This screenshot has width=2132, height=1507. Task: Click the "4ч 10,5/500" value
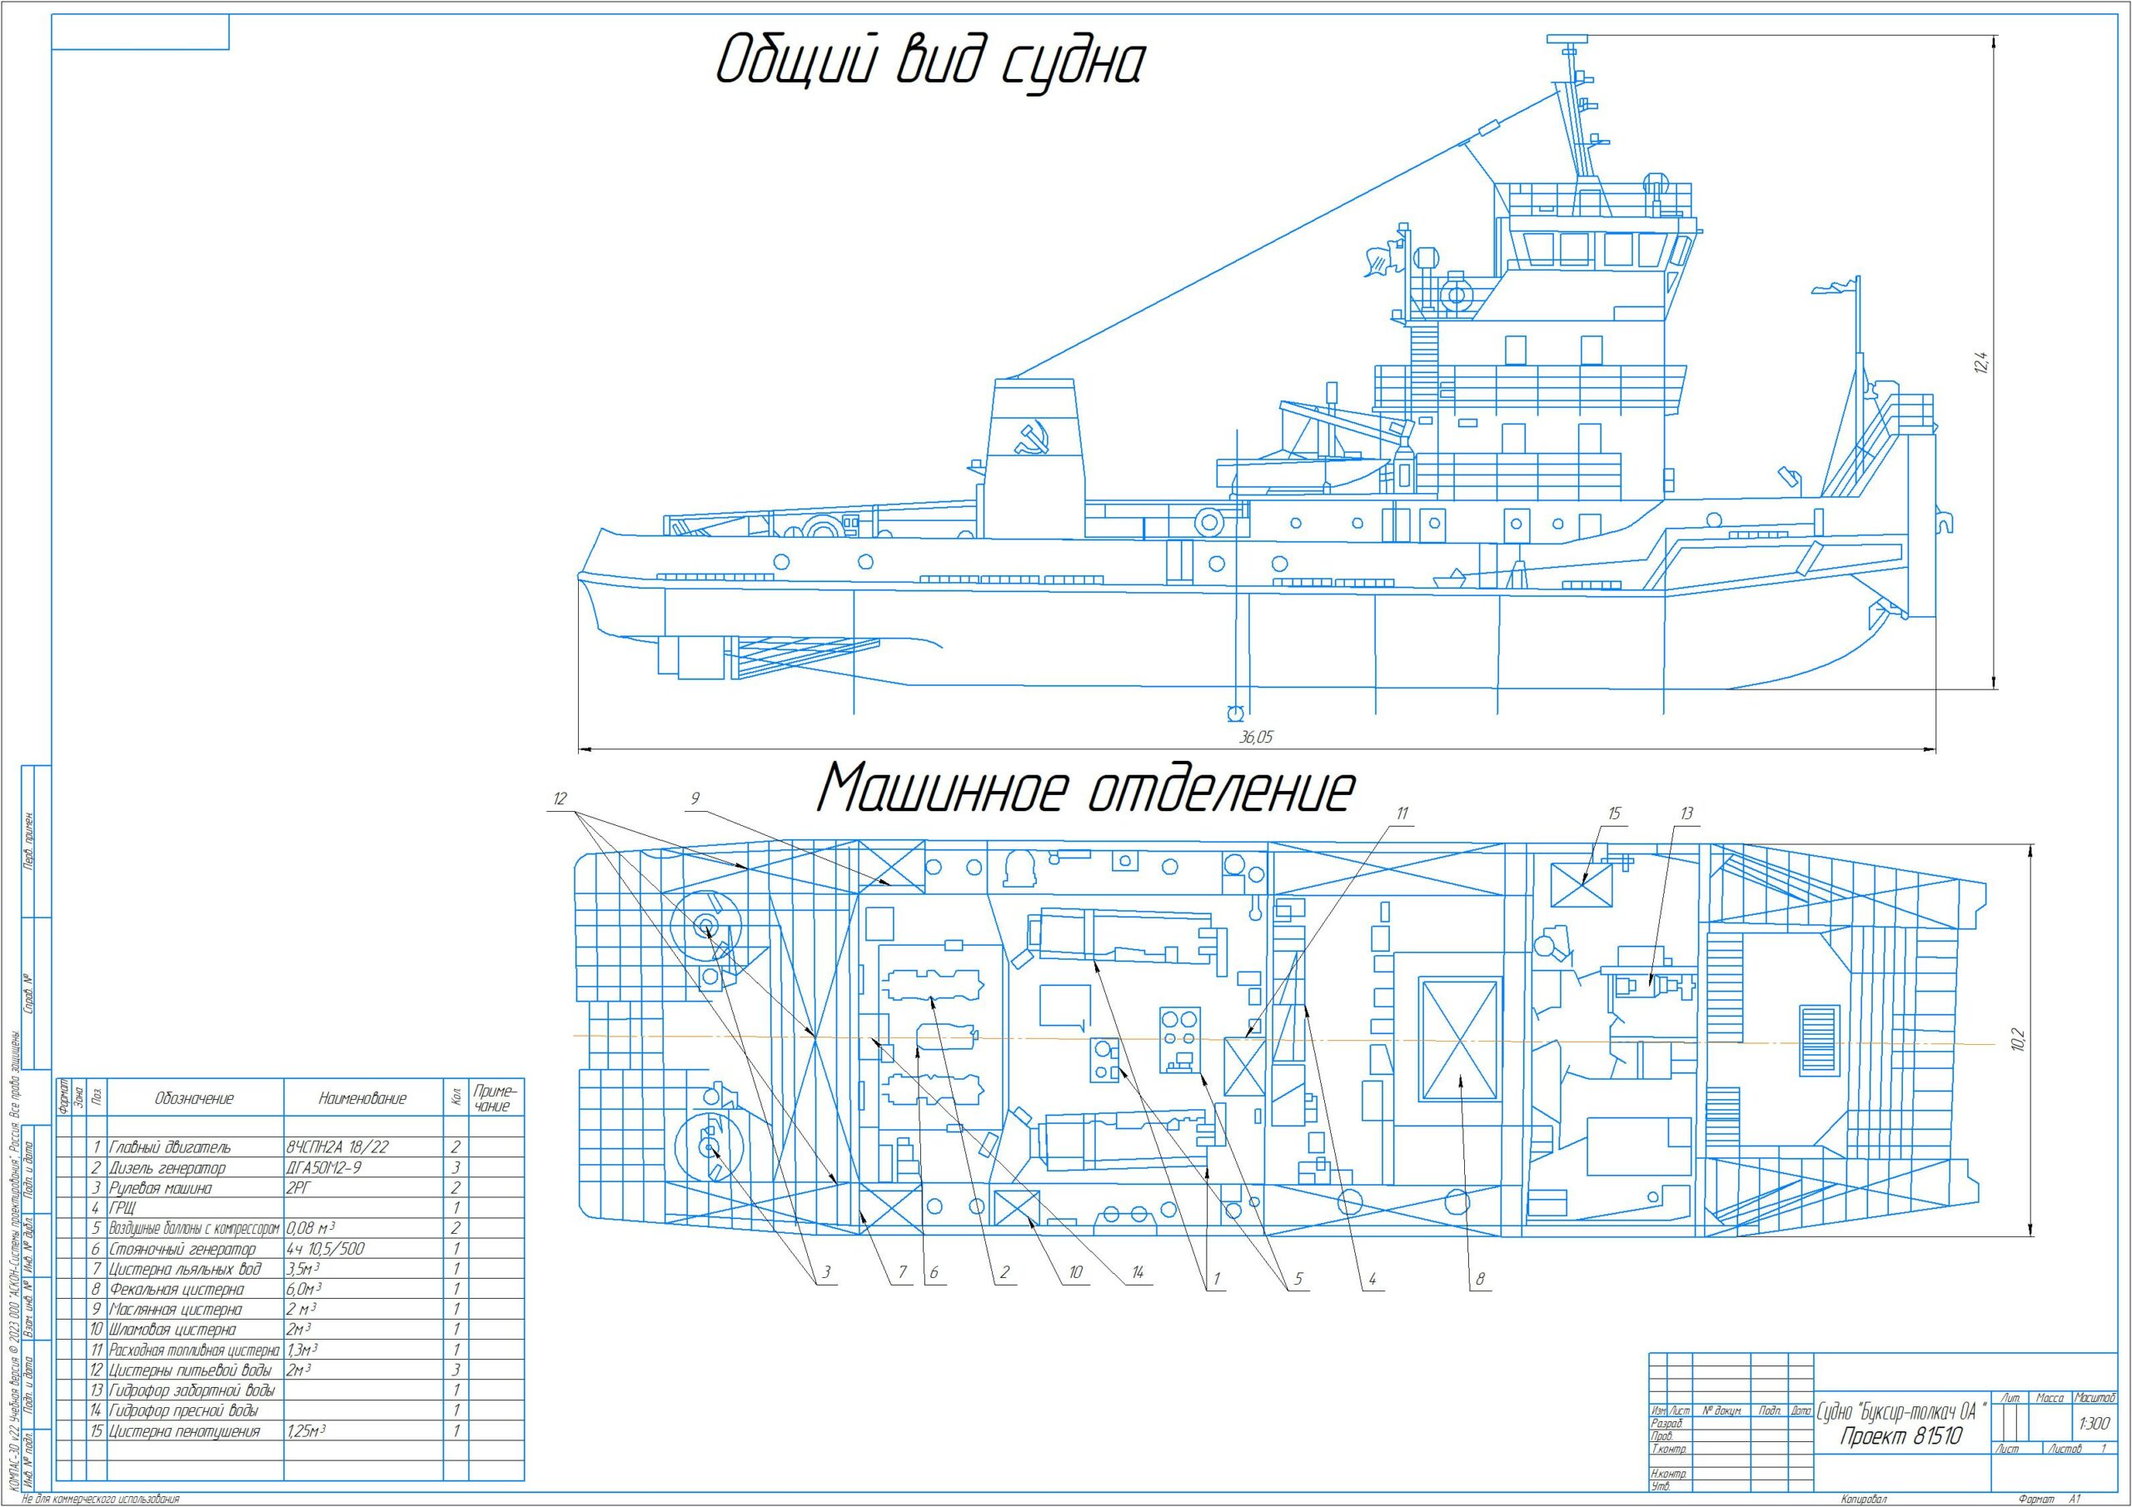(x=326, y=1249)
